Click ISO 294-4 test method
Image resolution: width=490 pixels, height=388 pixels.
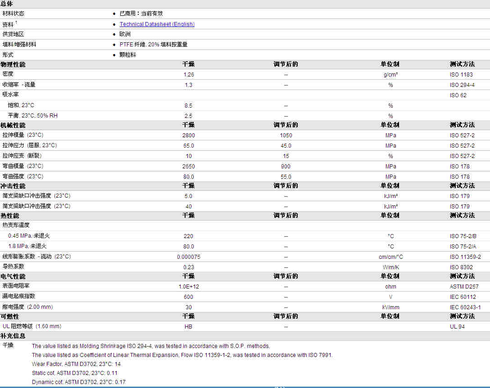tap(462, 85)
